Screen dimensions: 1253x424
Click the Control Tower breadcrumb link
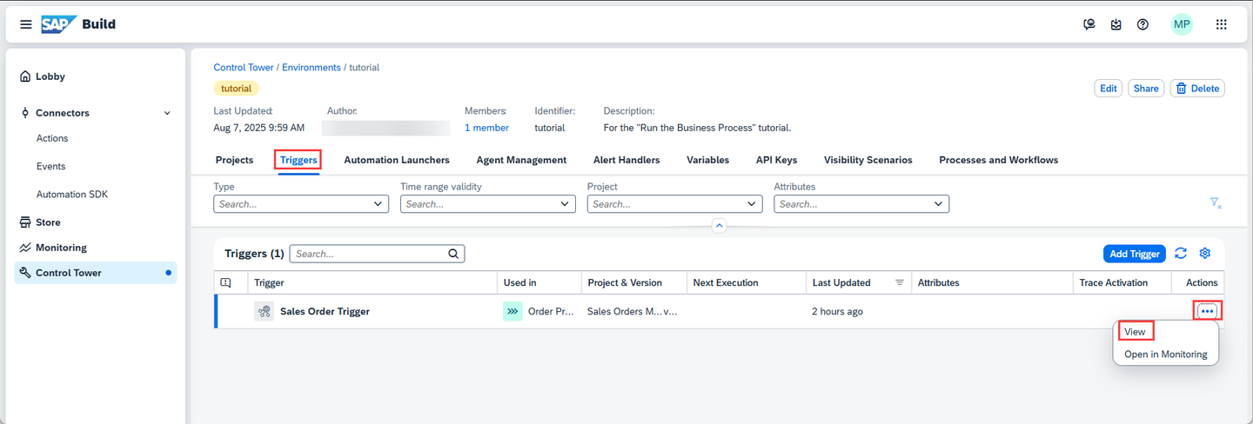pyautogui.click(x=244, y=67)
